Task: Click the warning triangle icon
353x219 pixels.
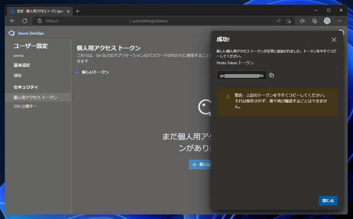Action: coord(228,97)
